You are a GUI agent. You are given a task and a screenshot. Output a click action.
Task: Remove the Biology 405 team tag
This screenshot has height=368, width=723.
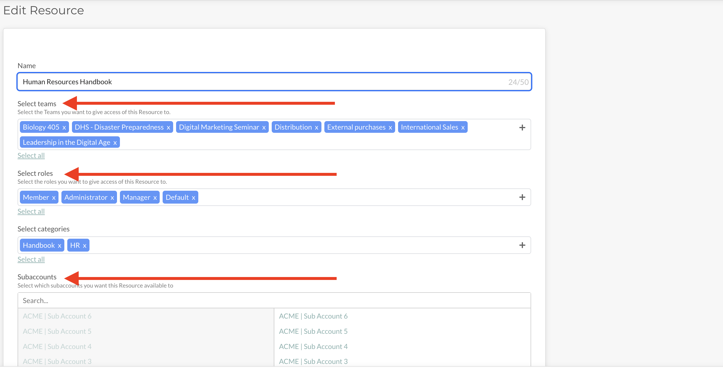64,128
